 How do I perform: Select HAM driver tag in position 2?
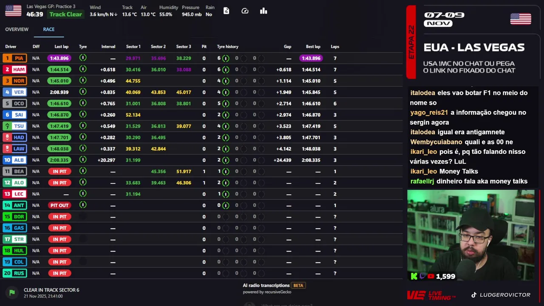pos(14,69)
